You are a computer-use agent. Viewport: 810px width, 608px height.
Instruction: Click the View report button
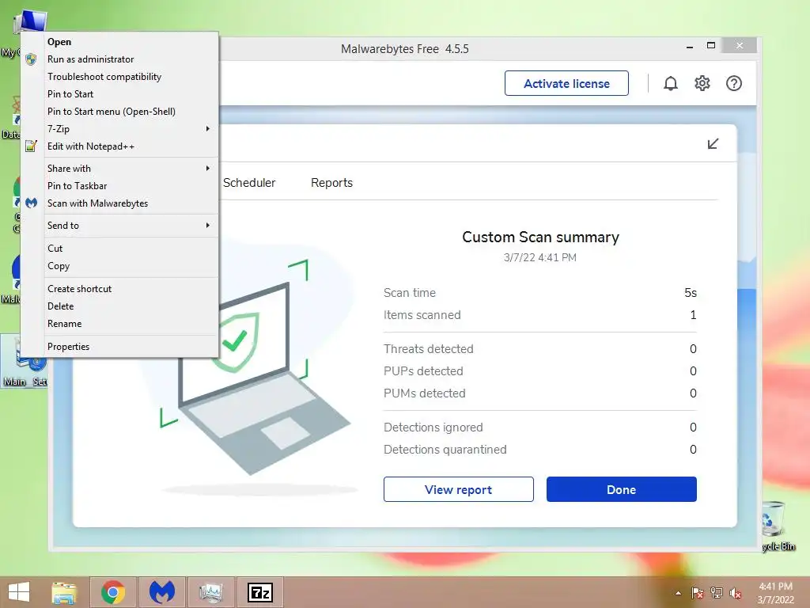458,489
